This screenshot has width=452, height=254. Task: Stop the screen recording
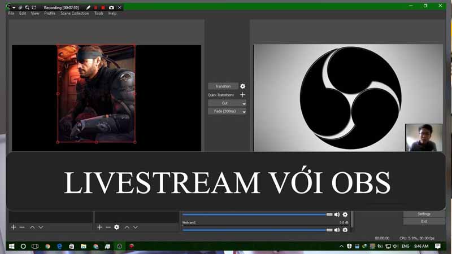point(103,7)
